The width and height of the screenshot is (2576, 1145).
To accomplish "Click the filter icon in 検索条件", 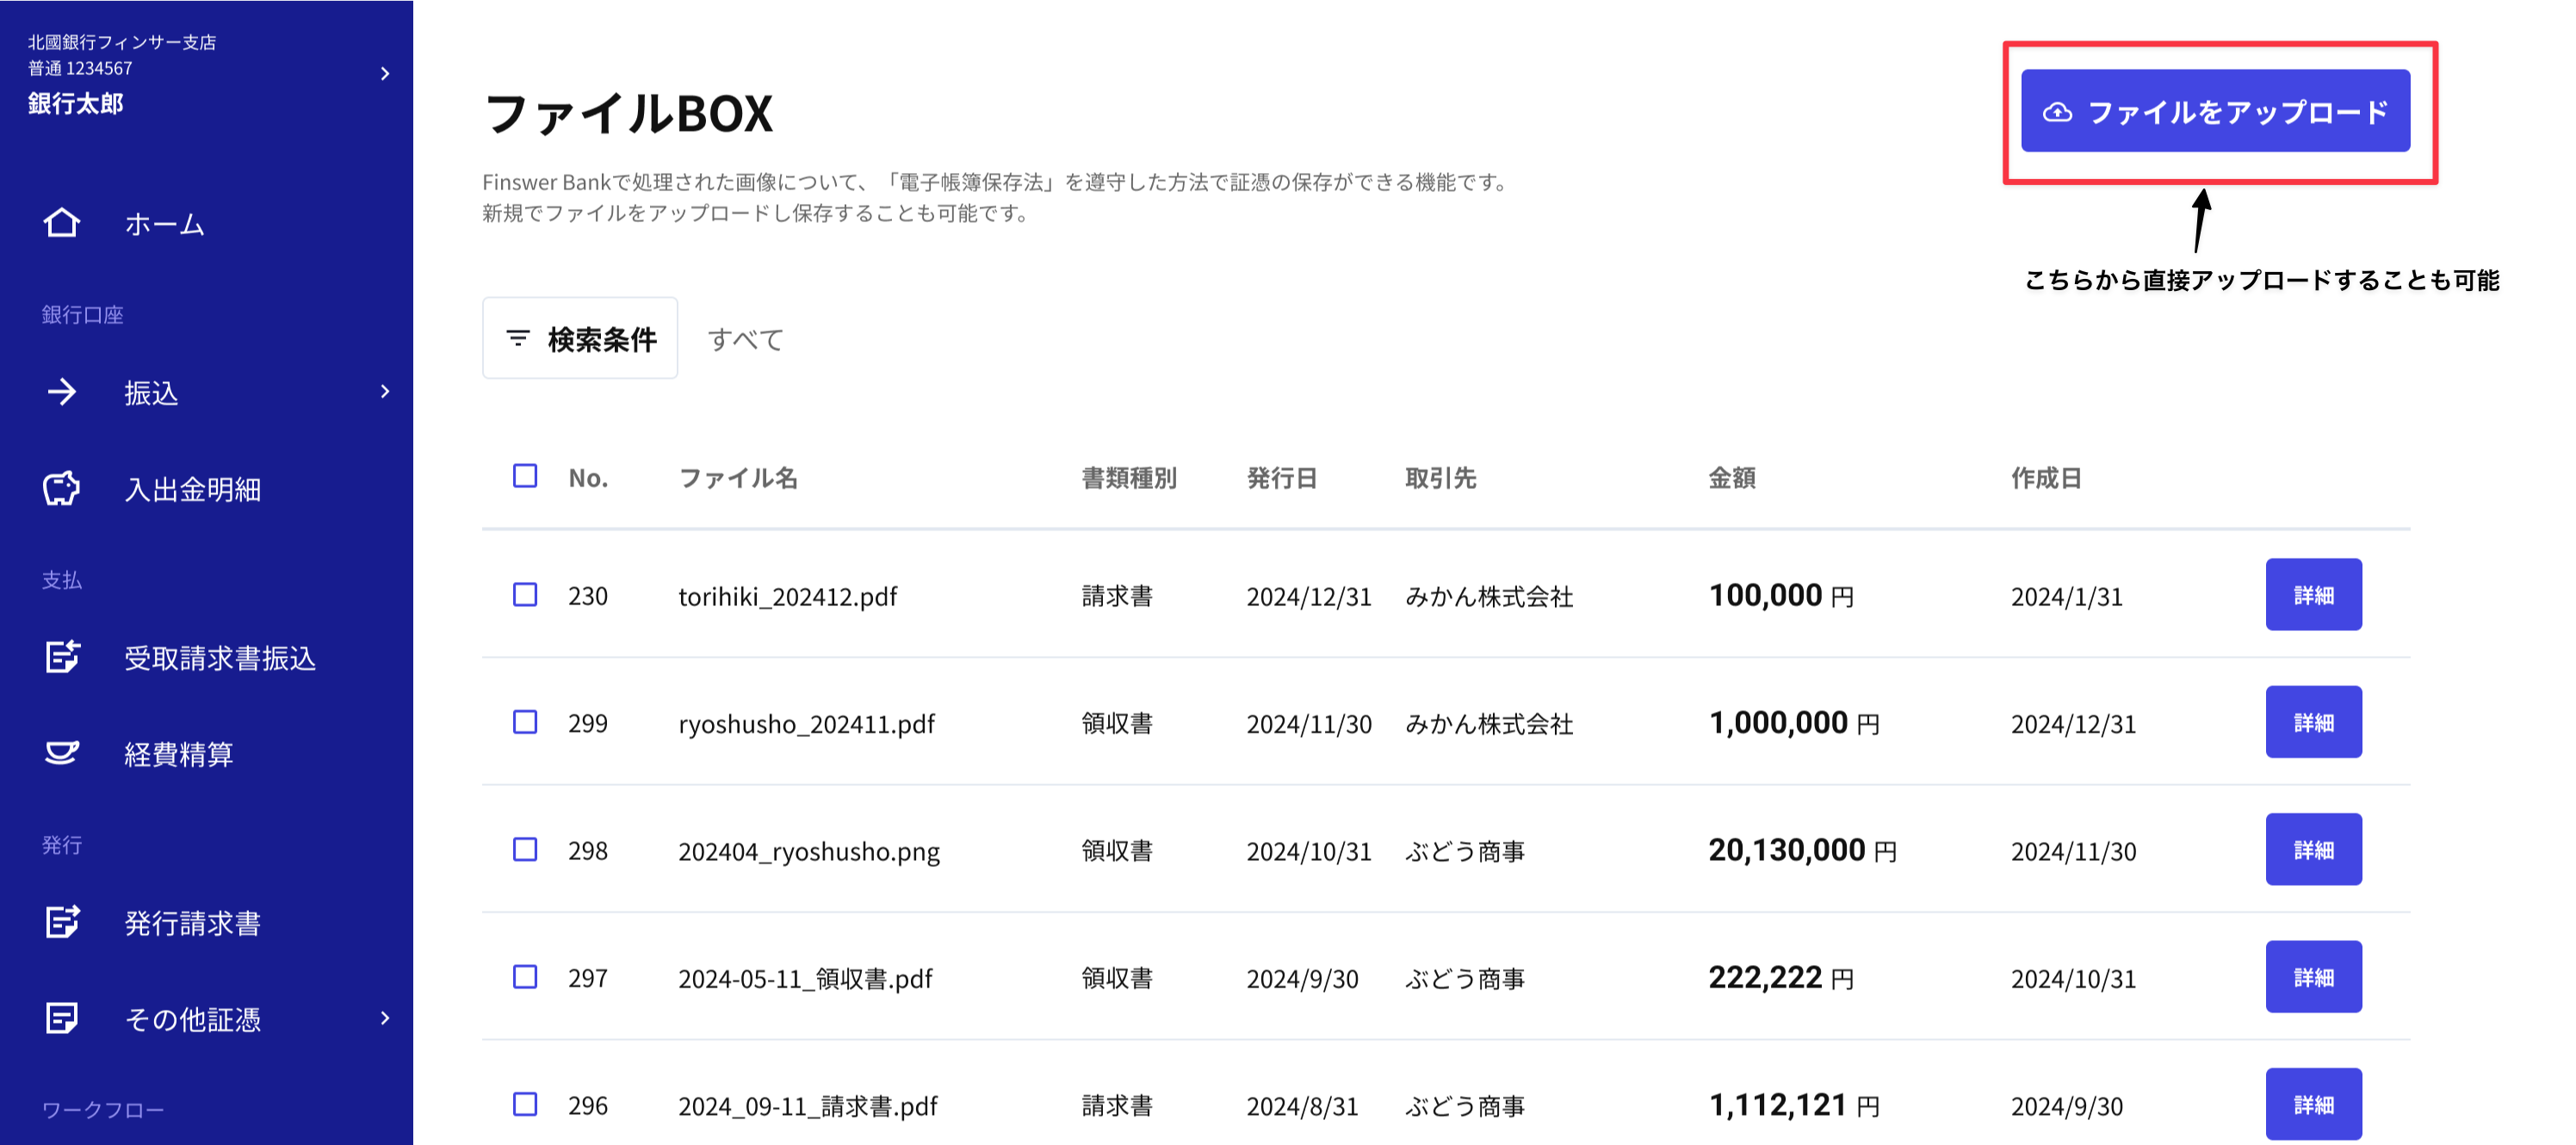I will click(518, 339).
